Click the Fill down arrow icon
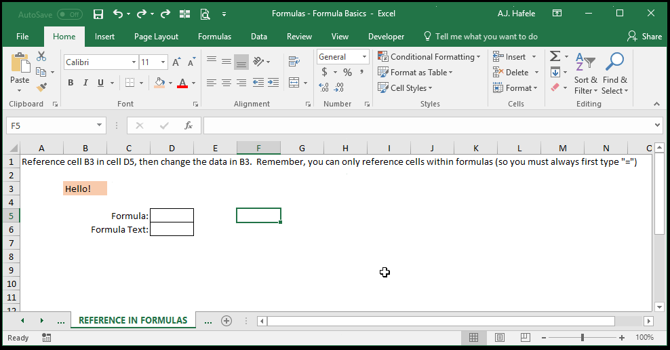Screen dimensions: 670x350 click(555, 72)
